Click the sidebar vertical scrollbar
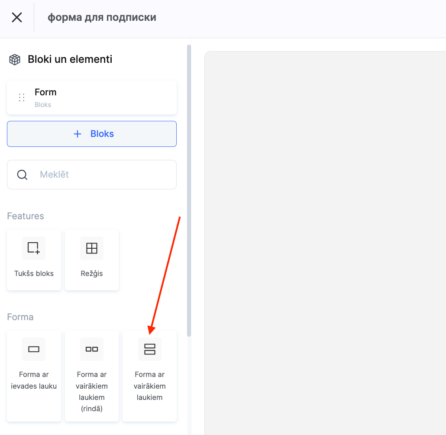This screenshot has width=446, height=435. pyautogui.click(x=189, y=191)
